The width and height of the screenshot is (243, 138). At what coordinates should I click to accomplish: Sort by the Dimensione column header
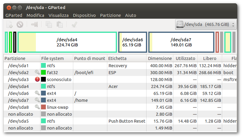pyautogui.click(x=160, y=58)
